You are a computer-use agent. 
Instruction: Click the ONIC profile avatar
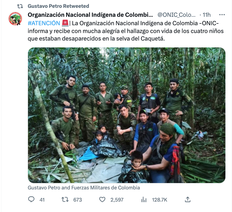[x=15, y=19]
